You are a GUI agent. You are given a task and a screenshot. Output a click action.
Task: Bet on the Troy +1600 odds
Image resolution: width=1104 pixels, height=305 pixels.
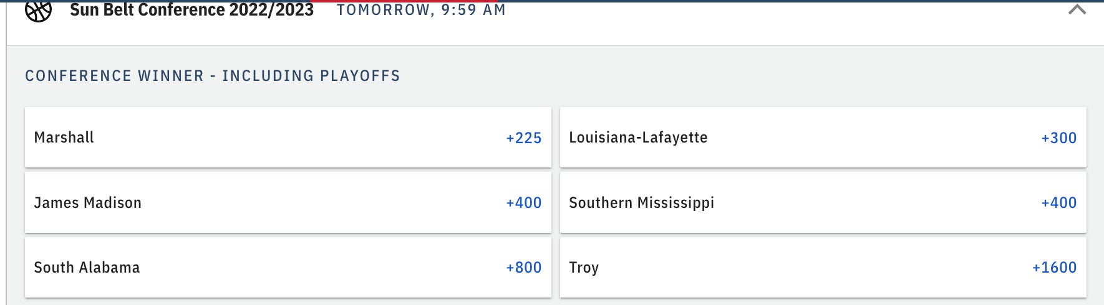(x=1054, y=267)
